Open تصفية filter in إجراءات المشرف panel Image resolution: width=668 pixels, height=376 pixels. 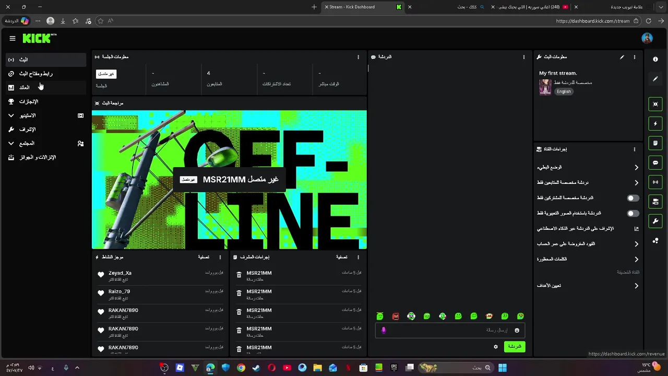pos(341,257)
